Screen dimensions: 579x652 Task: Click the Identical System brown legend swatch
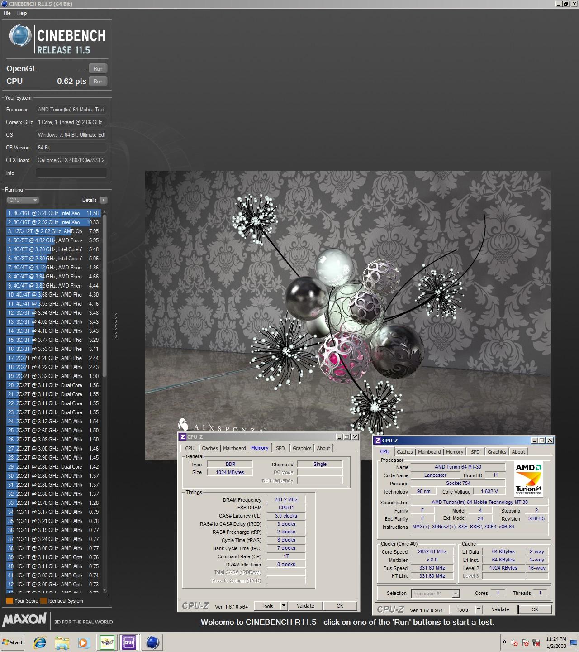point(43,601)
